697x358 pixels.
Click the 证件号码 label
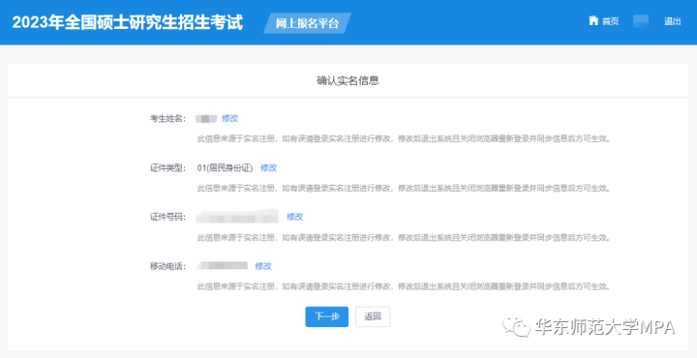point(168,217)
